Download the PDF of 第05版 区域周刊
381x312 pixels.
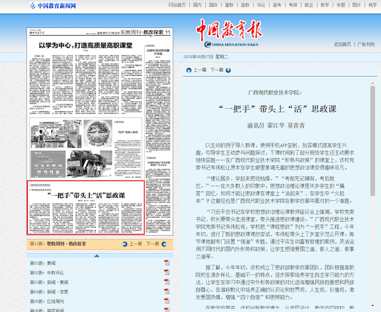[166, 301]
